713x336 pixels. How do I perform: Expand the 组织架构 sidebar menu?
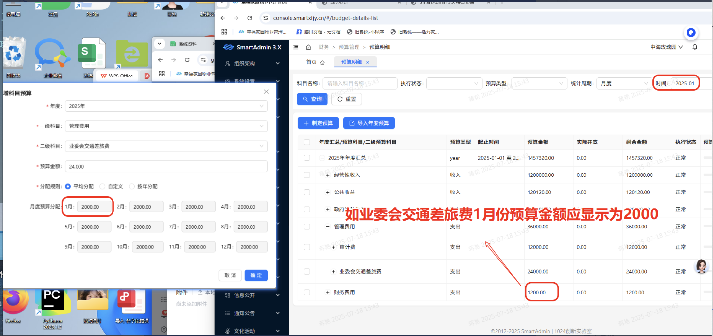252,63
